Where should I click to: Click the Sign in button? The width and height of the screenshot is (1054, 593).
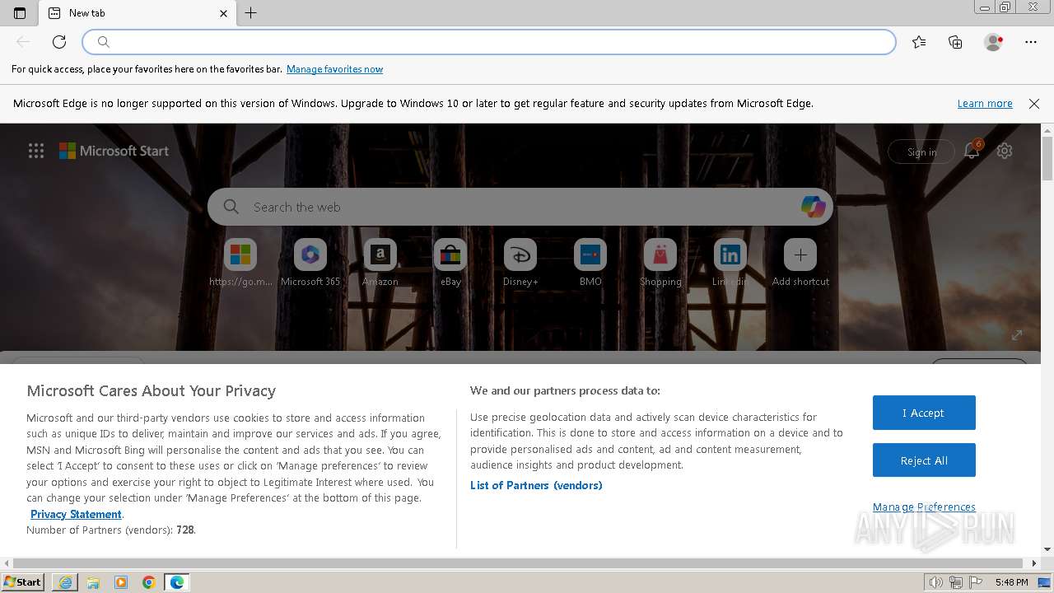coord(921,152)
